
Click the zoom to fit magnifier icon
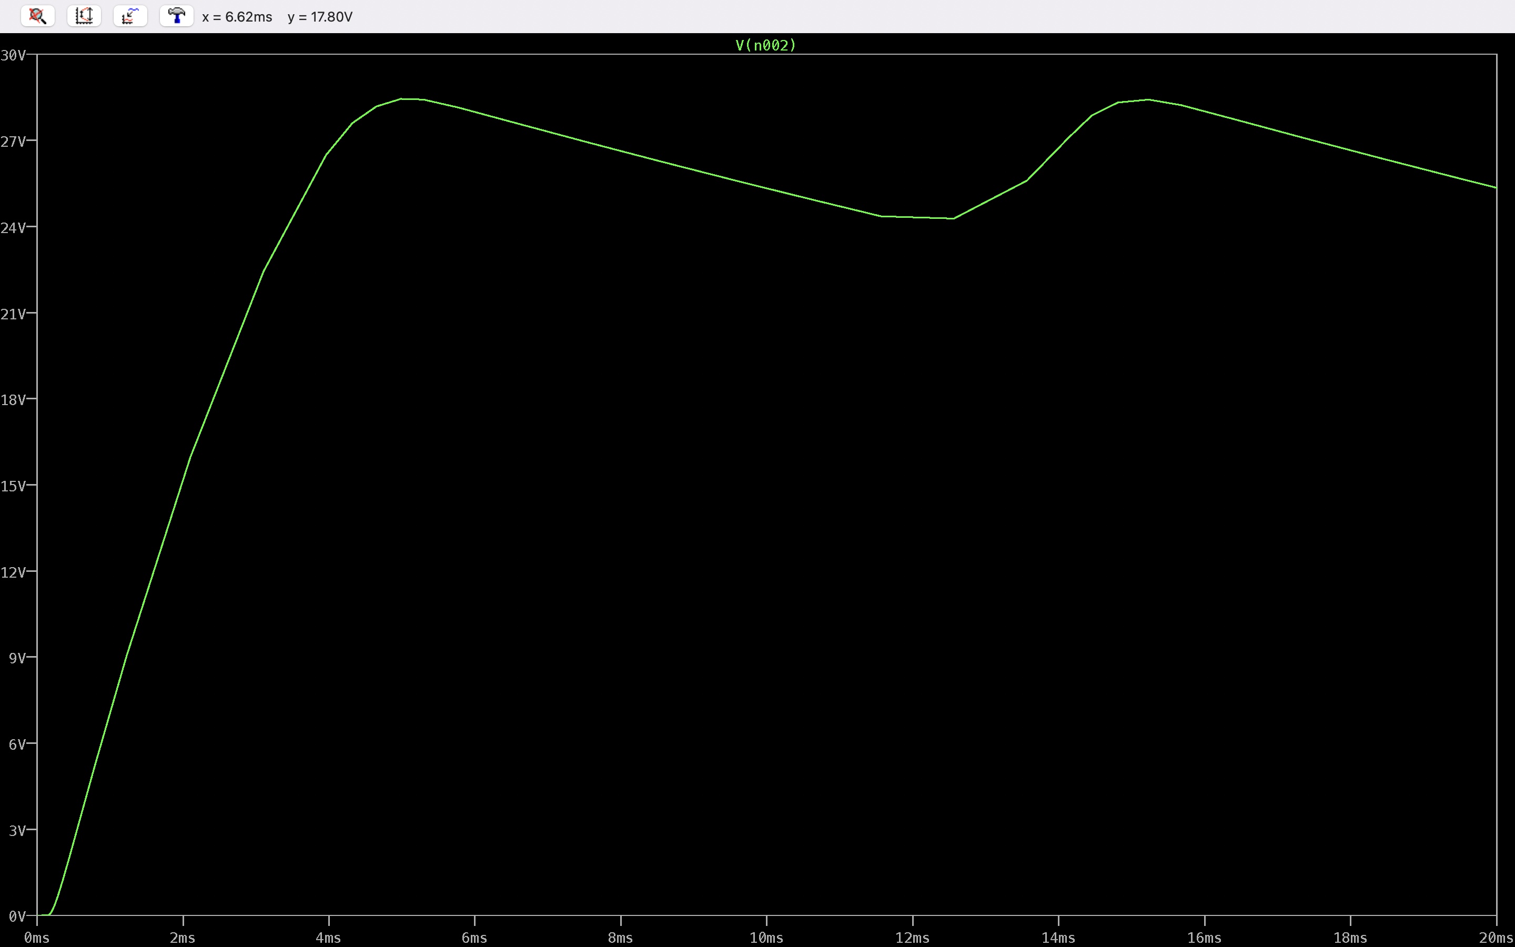37,16
